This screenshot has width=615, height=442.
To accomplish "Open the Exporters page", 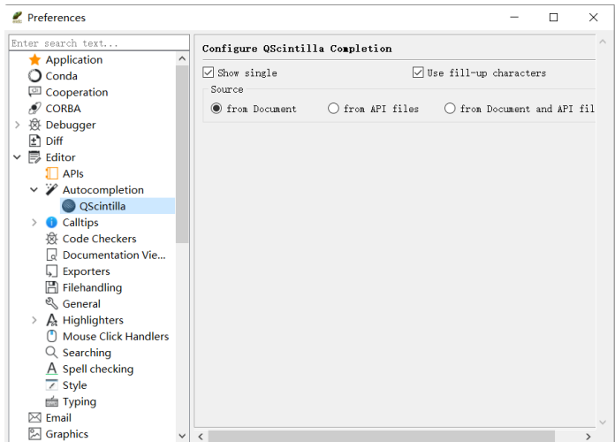I will pos(87,271).
